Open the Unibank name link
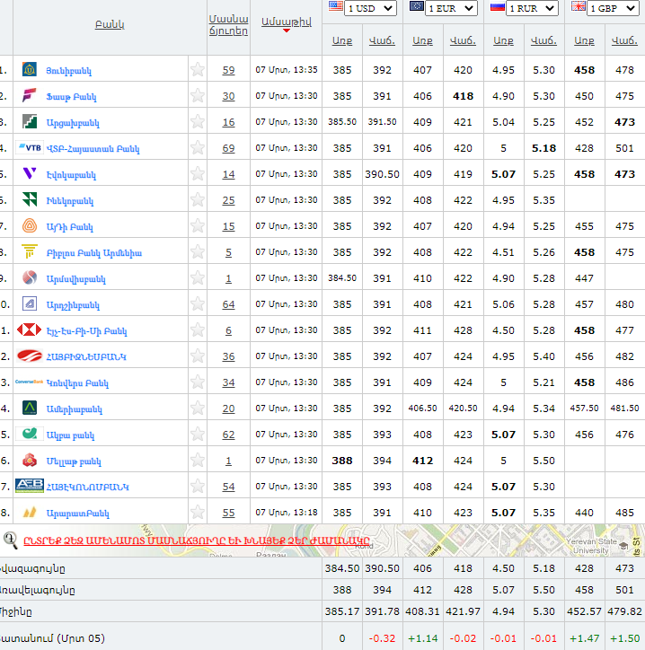Image resolution: width=645 pixels, height=650 pixels. (x=68, y=70)
